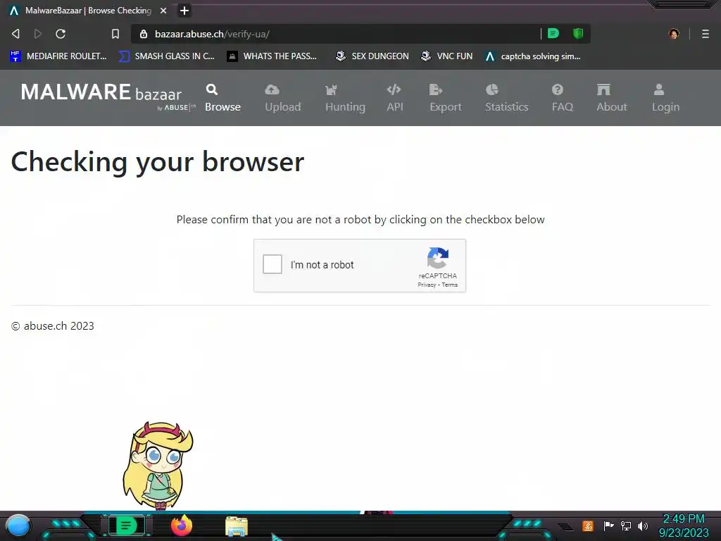Open the file explorer taskbar icon
The width and height of the screenshot is (721, 541).
237,526
